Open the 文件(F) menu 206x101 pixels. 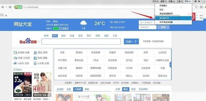(156, 1)
